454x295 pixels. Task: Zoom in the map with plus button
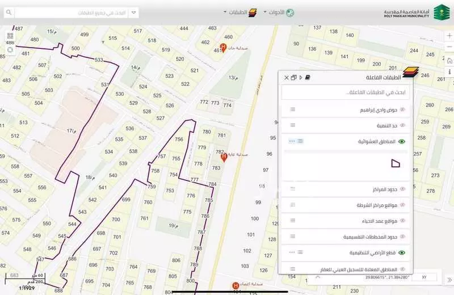pos(449,35)
